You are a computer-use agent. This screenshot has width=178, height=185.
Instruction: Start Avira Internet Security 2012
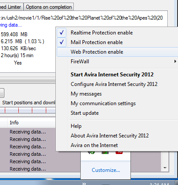click(x=112, y=75)
